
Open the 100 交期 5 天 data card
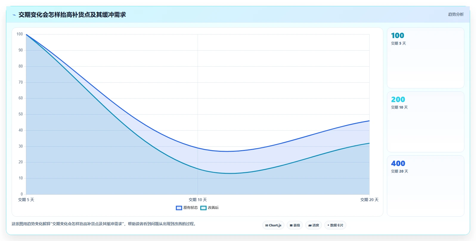click(425, 58)
